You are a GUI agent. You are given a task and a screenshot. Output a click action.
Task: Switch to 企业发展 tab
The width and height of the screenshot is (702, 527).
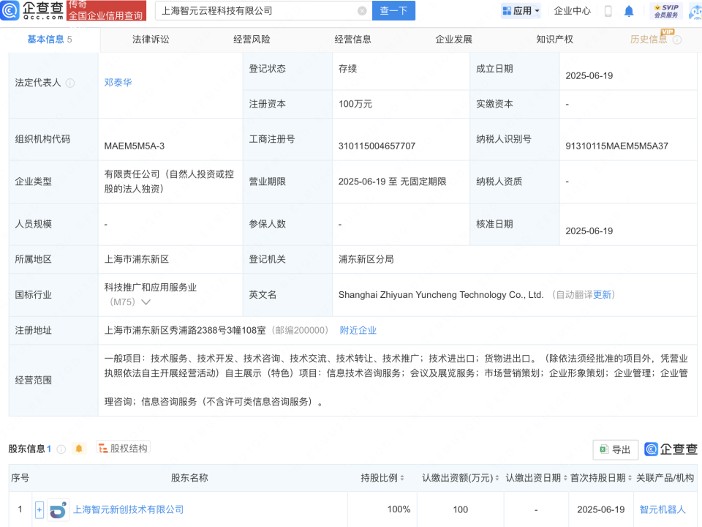[x=453, y=40]
